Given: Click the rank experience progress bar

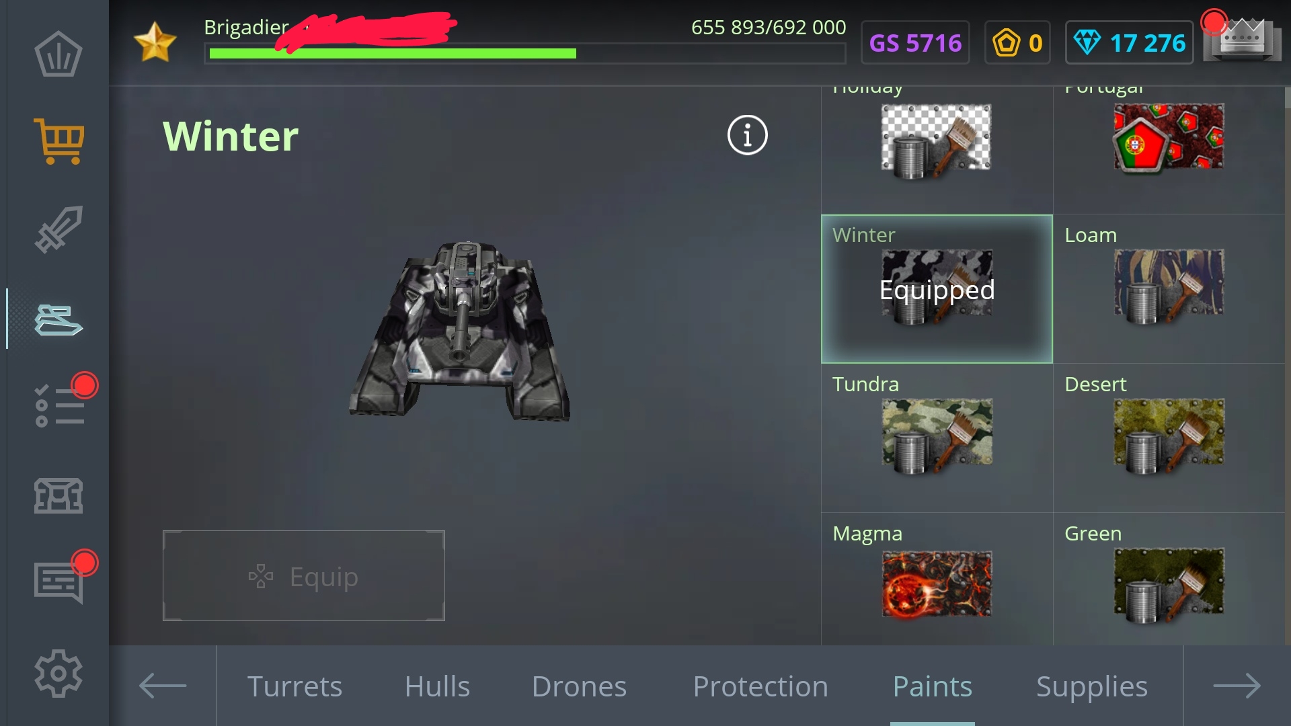Looking at the screenshot, I should 524,54.
